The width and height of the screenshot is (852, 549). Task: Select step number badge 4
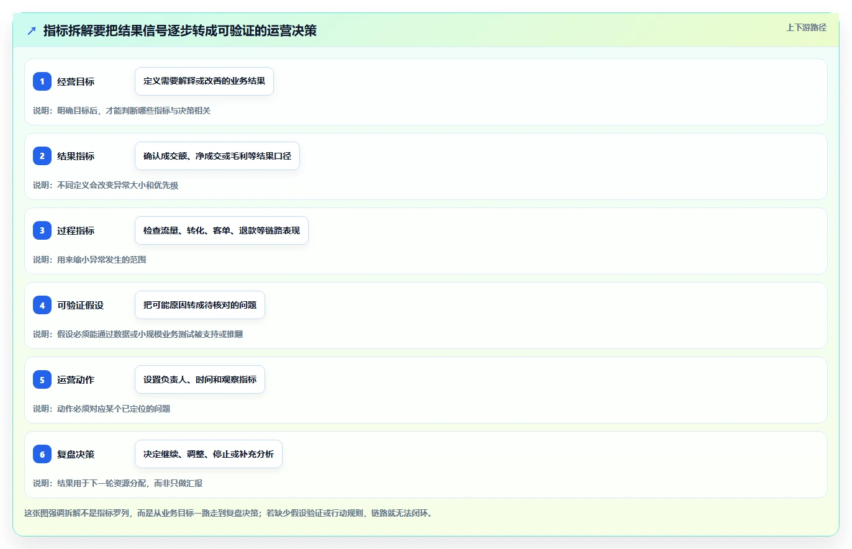pyautogui.click(x=42, y=305)
